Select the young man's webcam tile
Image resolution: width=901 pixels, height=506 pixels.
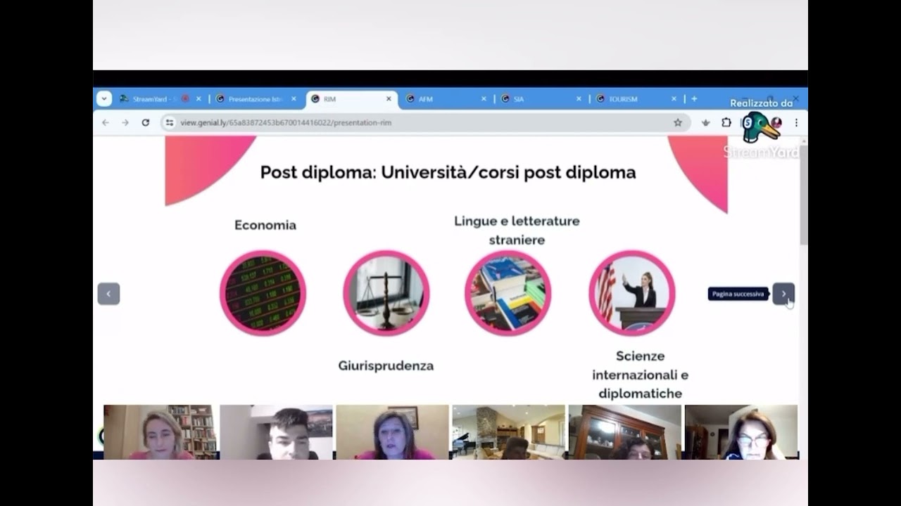click(x=276, y=432)
